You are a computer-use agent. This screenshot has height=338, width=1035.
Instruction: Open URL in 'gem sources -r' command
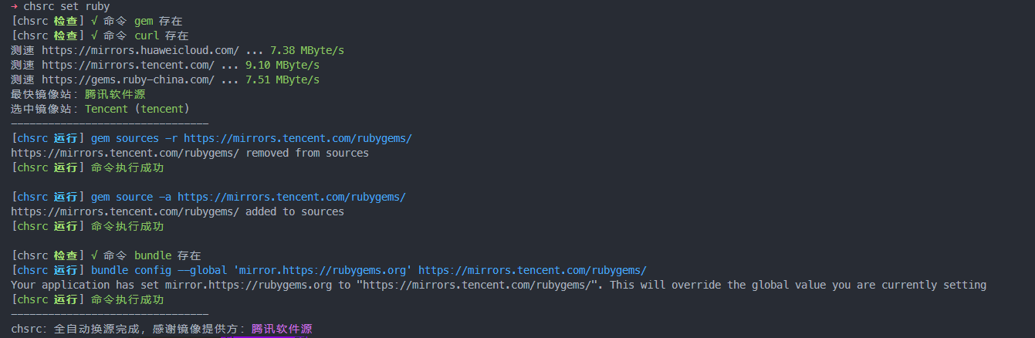point(298,138)
